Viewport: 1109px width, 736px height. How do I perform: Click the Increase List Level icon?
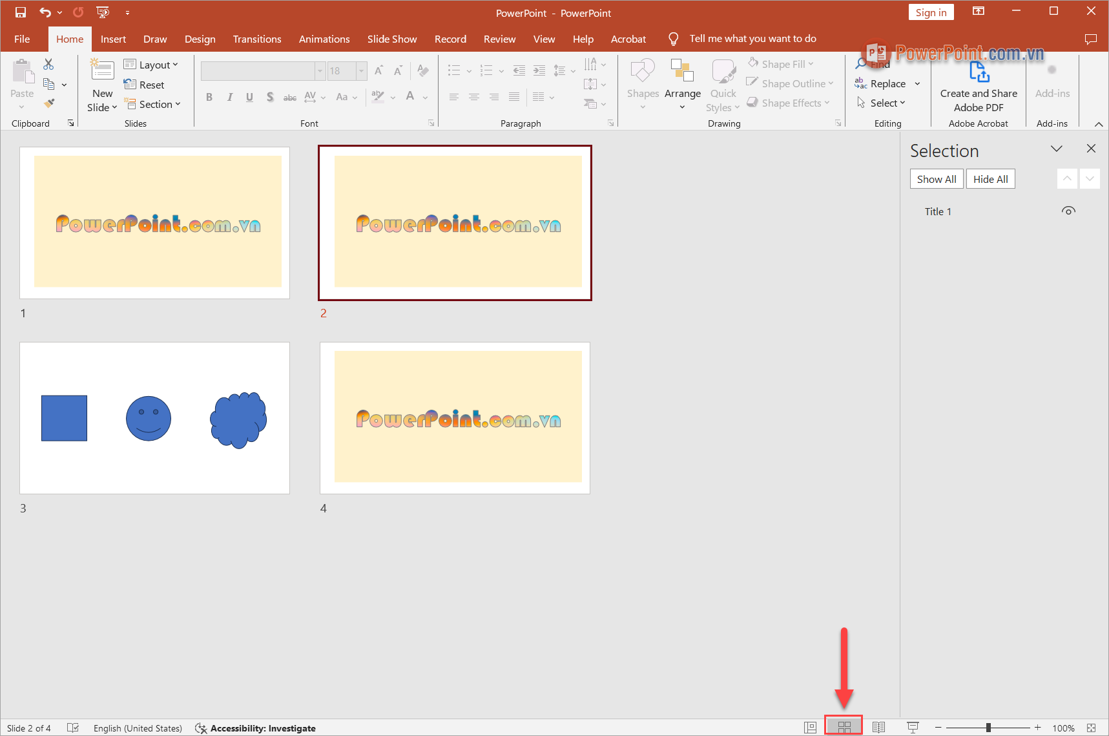click(x=539, y=70)
